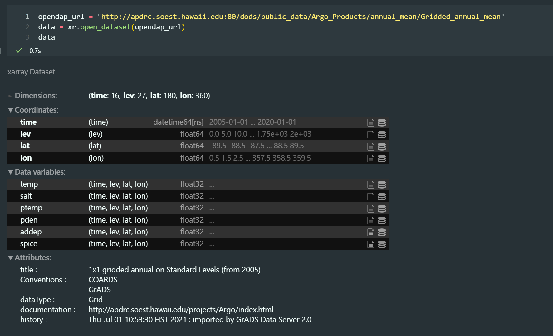This screenshot has width=553, height=336.
Task: Select the salt variable name
Action: point(26,196)
